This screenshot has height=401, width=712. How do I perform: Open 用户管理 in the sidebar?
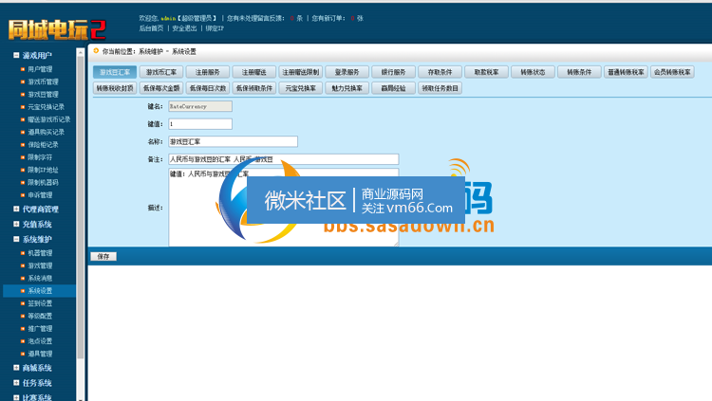click(x=40, y=69)
